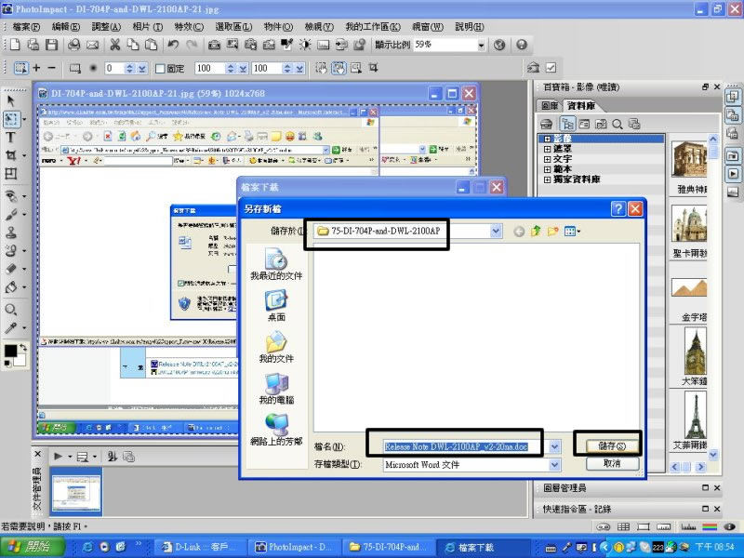The height and width of the screenshot is (558, 744).
Task: Select the document thumbnail in the document manager
Action: pyautogui.click(x=76, y=492)
